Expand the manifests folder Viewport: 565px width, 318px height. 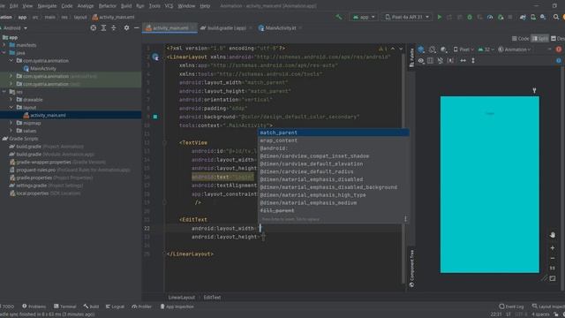(4, 45)
